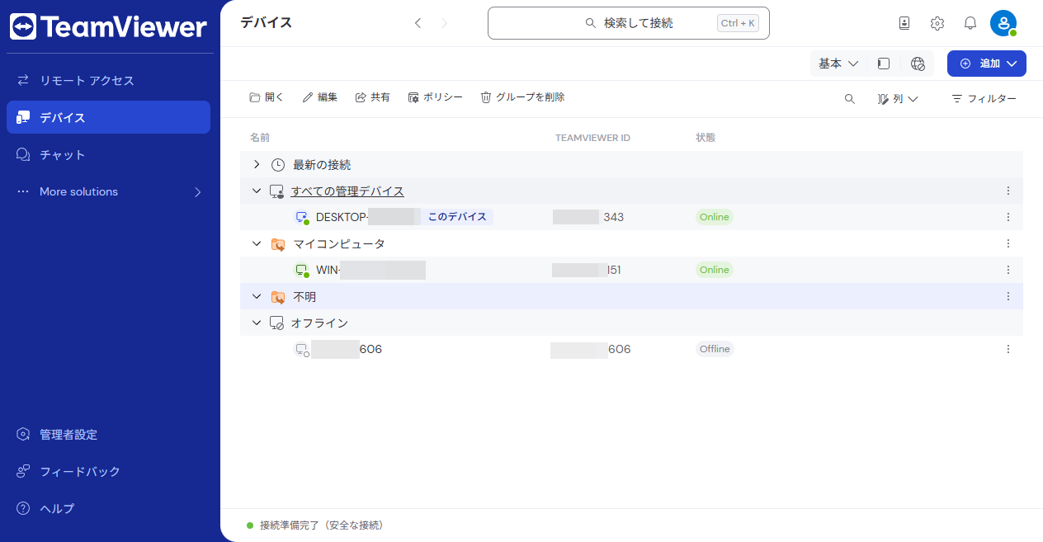Click グループを削除 button
The width and height of the screenshot is (1043, 542).
[523, 97]
